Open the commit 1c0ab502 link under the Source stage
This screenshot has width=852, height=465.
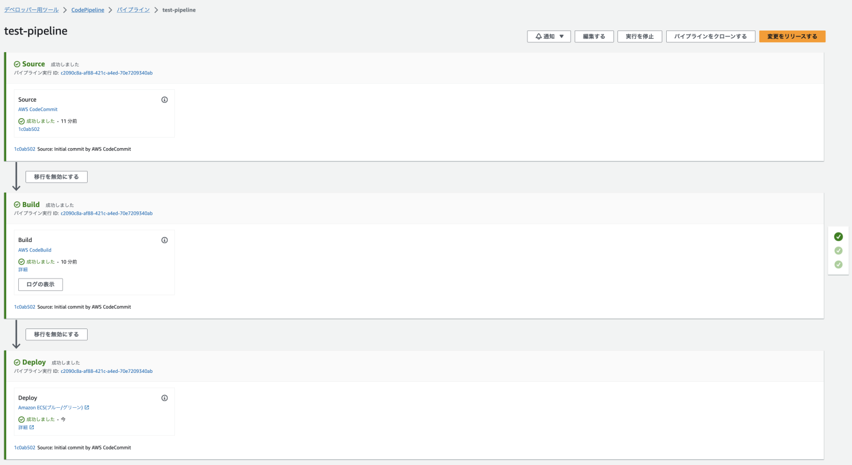tap(24, 149)
